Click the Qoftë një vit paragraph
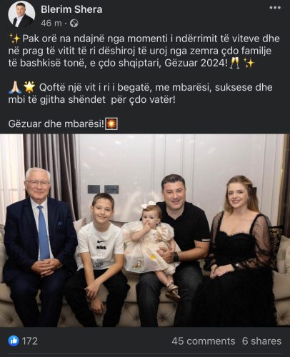This screenshot has height=357, width=290. click(x=141, y=94)
